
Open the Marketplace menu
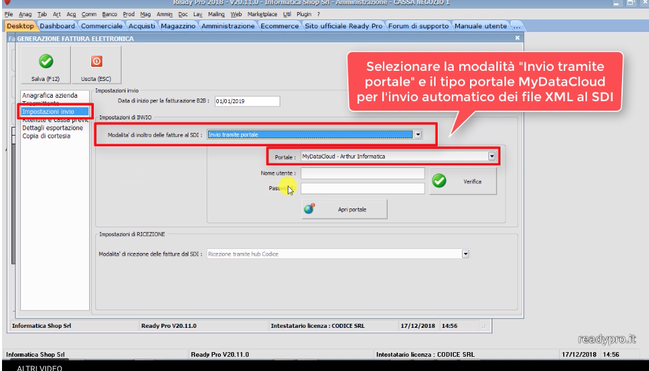pos(263,14)
